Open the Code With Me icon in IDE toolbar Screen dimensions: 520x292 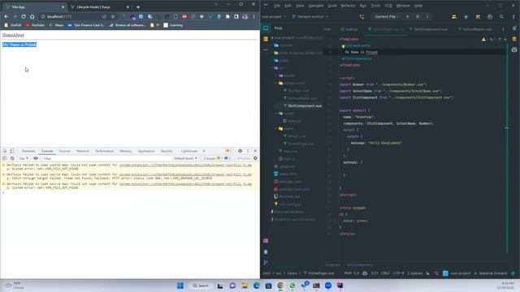pos(454,16)
